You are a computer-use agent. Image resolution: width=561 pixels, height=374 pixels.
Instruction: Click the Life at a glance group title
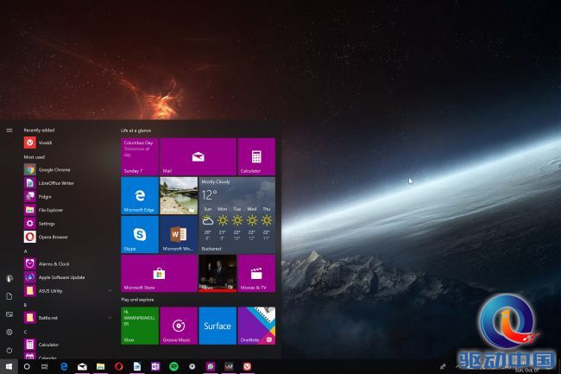(136, 130)
